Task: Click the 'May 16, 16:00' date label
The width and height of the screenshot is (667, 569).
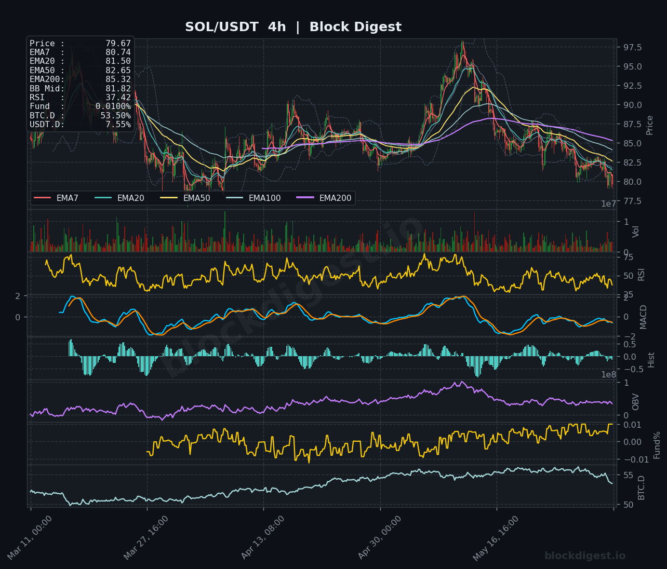Action: pos(496,538)
